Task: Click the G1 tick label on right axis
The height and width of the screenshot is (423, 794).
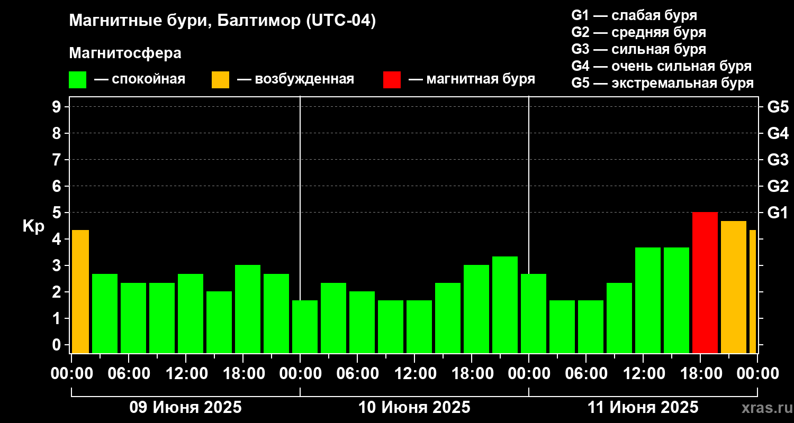Action: click(778, 213)
